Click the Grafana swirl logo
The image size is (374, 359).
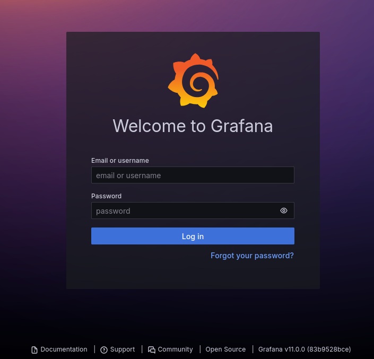click(x=193, y=81)
